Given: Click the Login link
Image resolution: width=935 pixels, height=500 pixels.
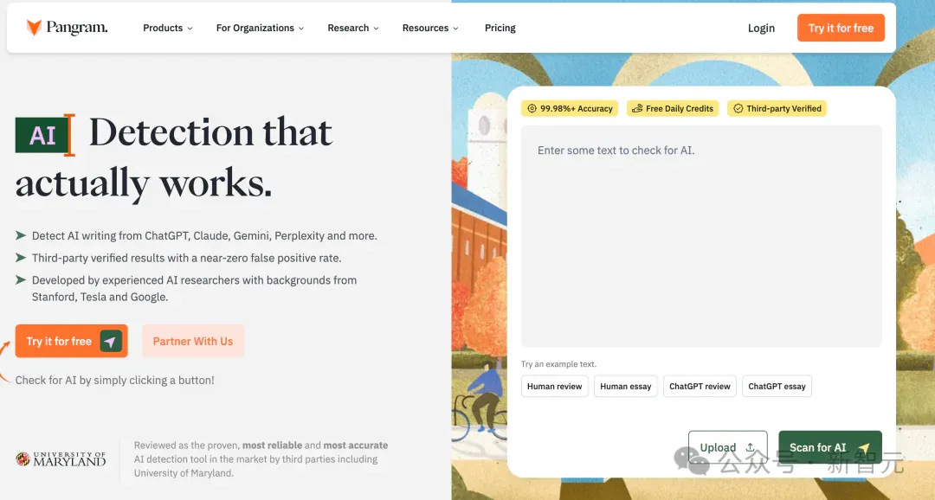Looking at the screenshot, I should (761, 28).
